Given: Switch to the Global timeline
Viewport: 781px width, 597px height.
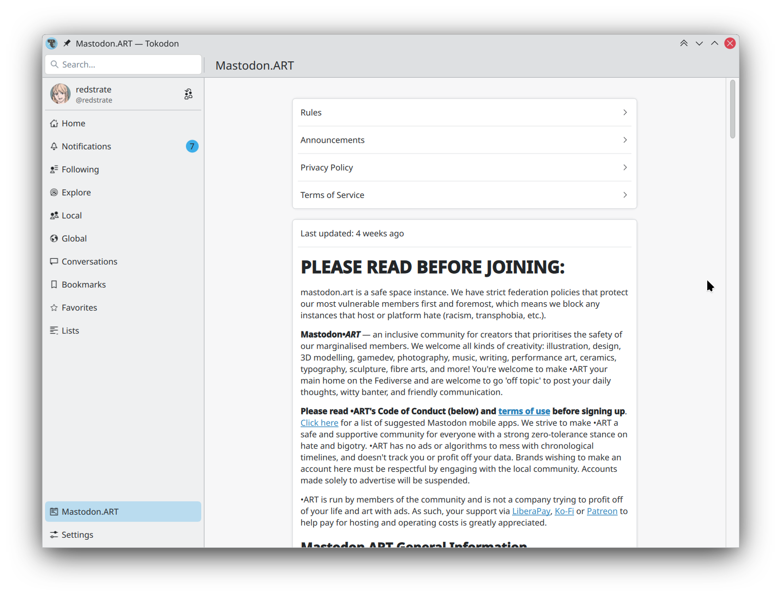Looking at the screenshot, I should coord(123,238).
